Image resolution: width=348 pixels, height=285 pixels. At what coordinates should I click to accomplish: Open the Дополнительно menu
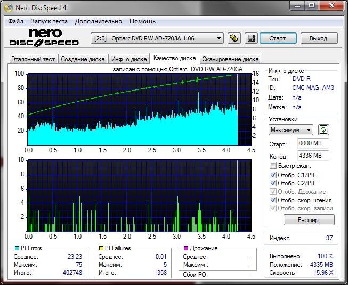98,21
